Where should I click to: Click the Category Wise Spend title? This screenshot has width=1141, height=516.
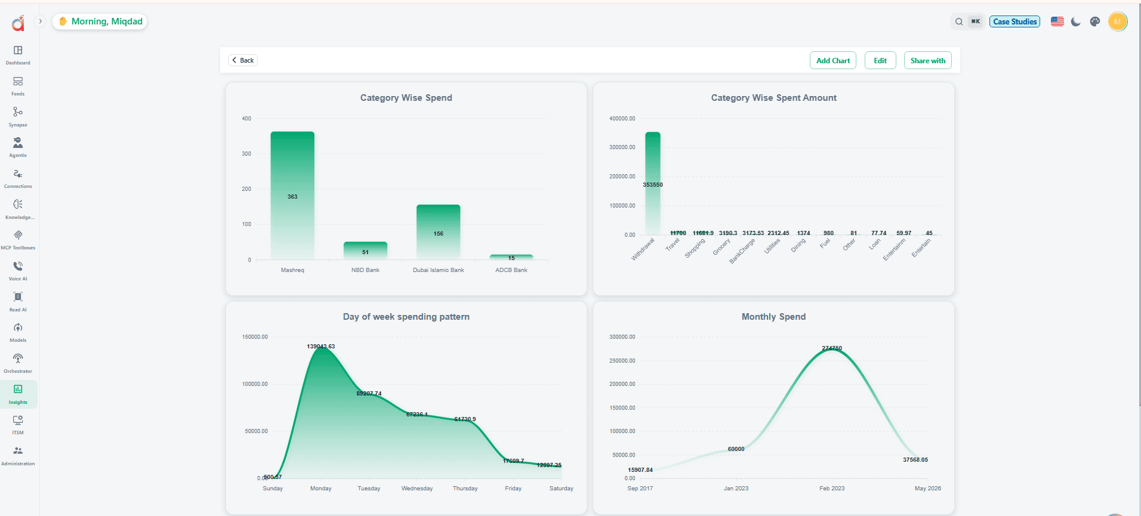(x=406, y=98)
